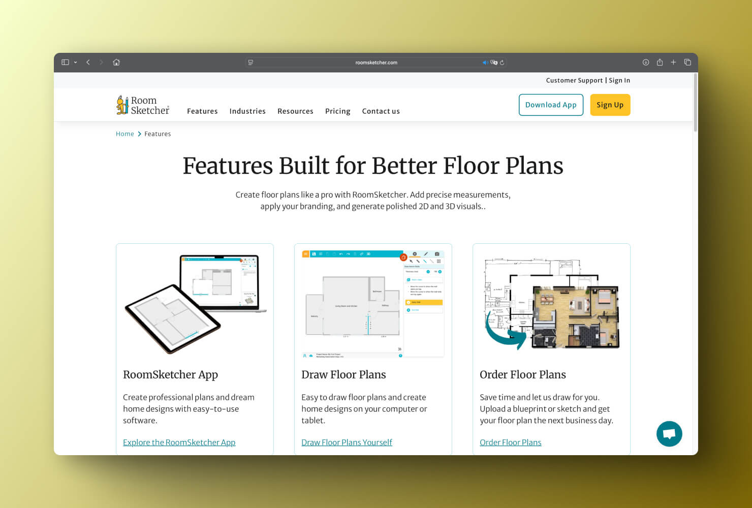
Task: Open the Features menu
Action: 202,111
